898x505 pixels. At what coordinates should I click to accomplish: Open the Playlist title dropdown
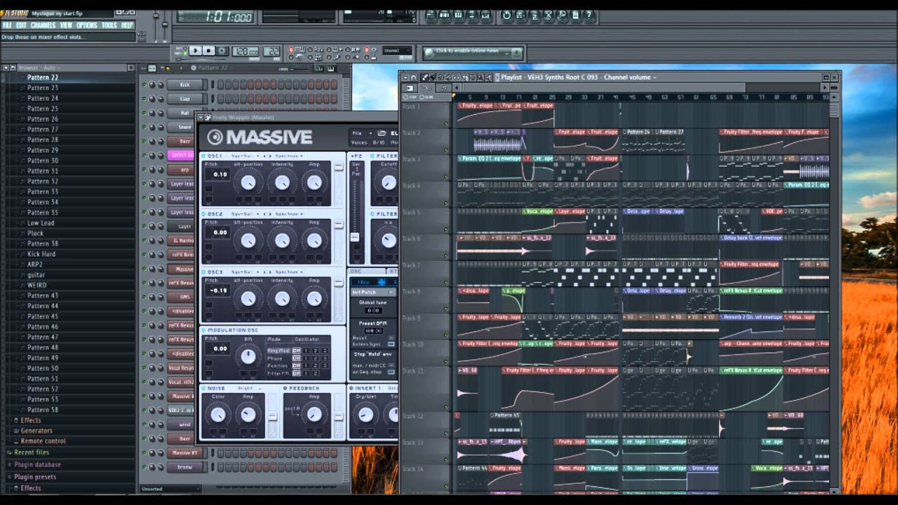(x=578, y=77)
